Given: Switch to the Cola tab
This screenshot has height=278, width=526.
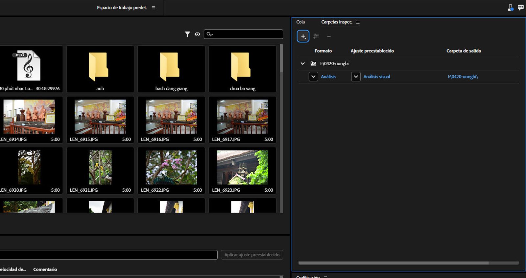Looking at the screenshot, I should (x=300, y=22).
